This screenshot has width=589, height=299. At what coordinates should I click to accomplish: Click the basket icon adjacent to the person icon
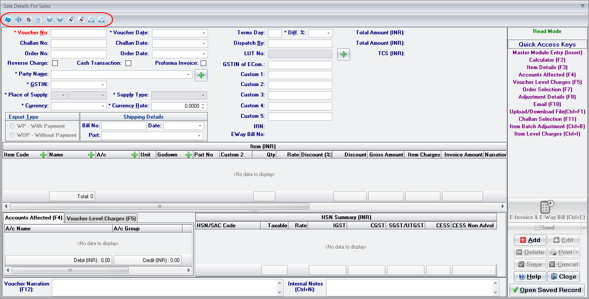click(60, 20)
